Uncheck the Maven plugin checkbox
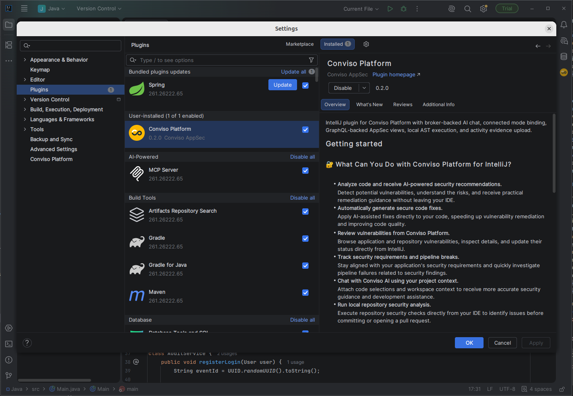 click(305, 293)
